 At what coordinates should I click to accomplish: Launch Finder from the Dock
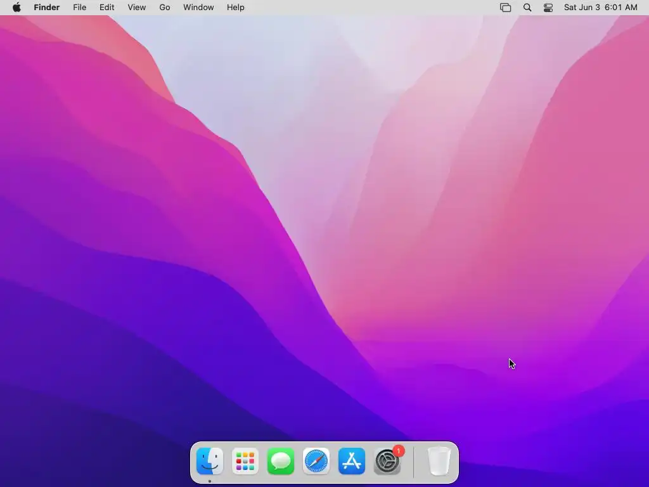pos(210,461)
